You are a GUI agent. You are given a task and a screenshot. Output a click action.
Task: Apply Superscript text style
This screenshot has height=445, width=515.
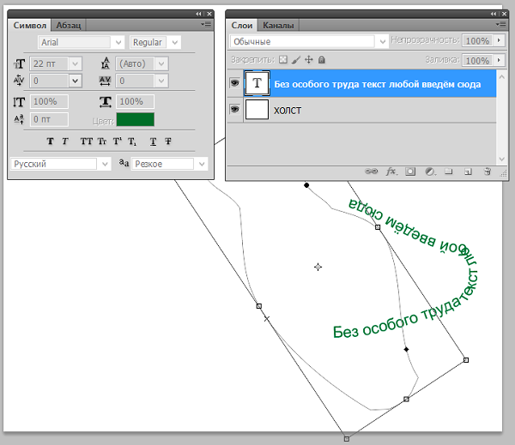[x=118, y=141]
